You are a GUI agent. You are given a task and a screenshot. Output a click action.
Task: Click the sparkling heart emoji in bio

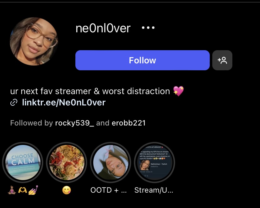178,91
